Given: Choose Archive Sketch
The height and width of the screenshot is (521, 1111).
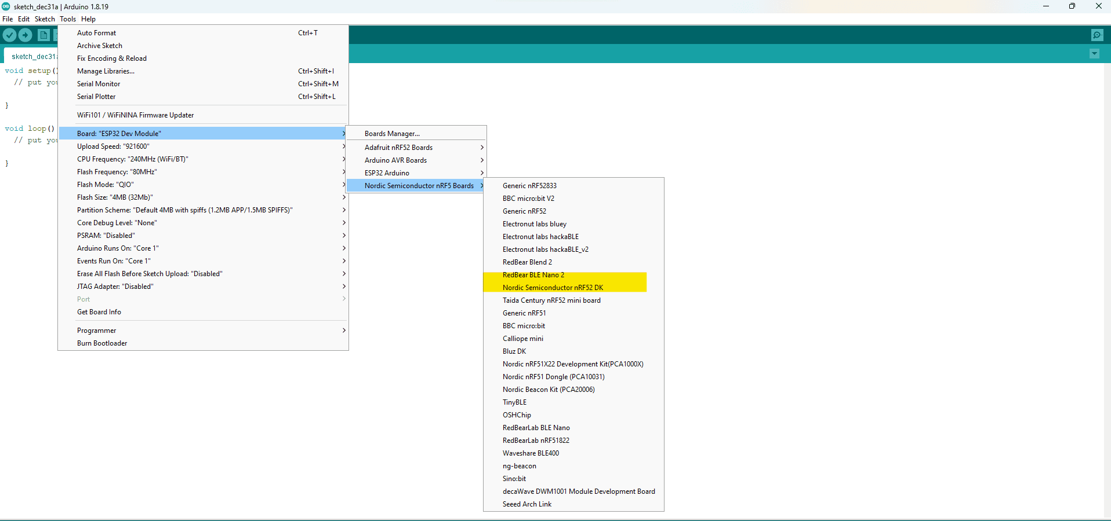Looking at the screenshot, I should tap(203, 46).
